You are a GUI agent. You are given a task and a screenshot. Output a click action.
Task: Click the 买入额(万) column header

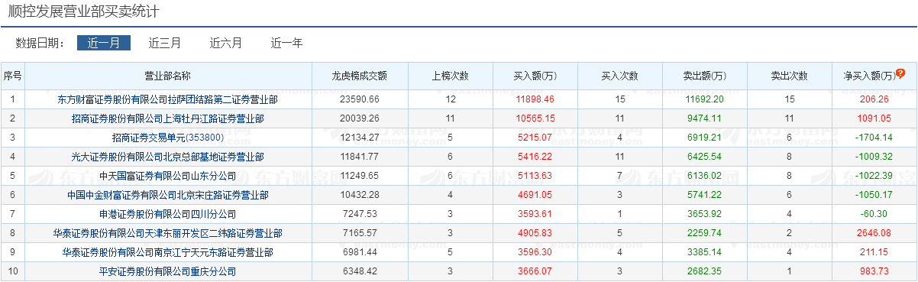(x=535, y=76)
